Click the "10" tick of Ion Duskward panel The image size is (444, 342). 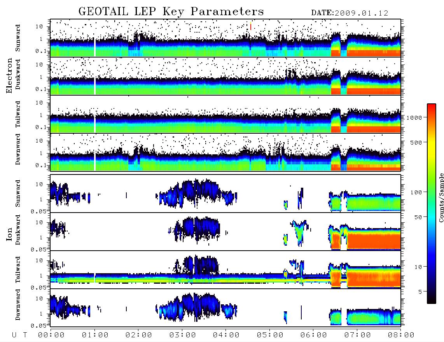(x=39, y=222)
